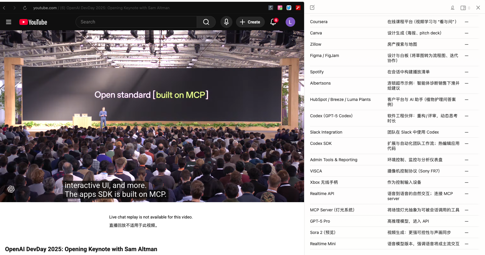Start voice search with the microphone

(226, 22)
